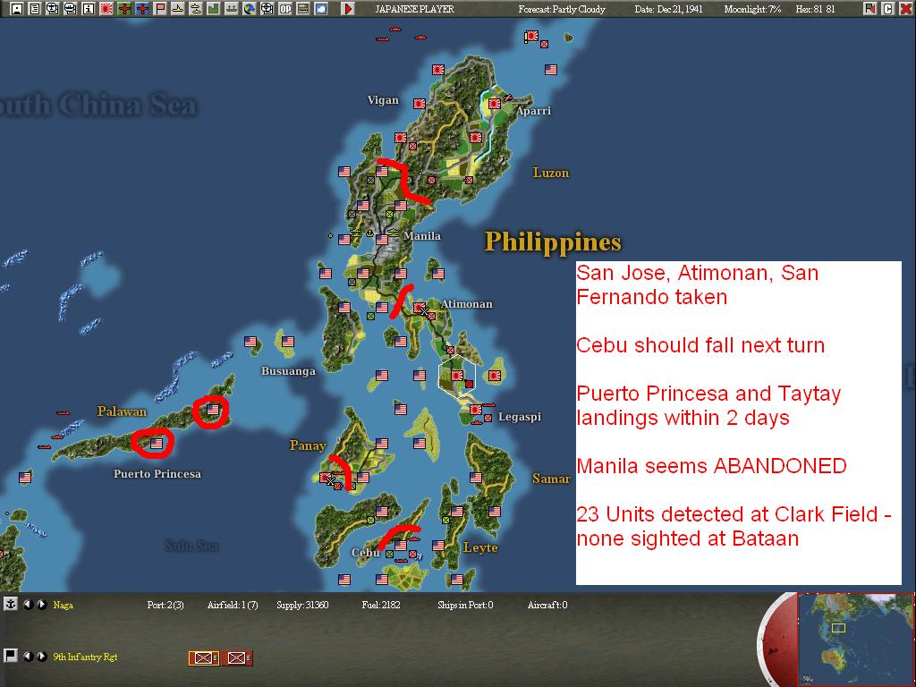Click 'Date: Dec 21, 1941' status text
The height and width of the screenshot is (687, 916).
pos(668,9)
